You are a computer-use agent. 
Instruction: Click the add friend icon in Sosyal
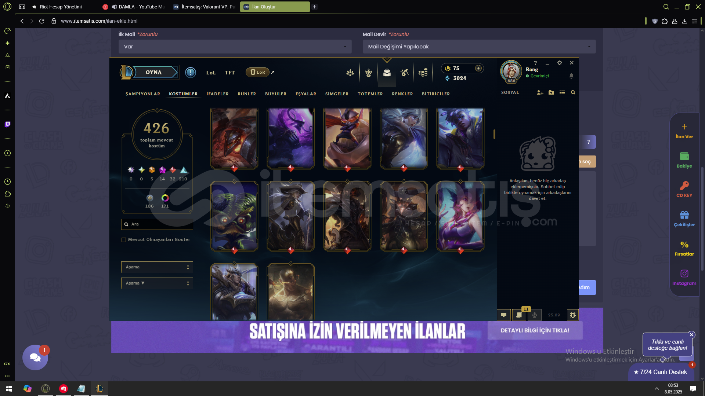540,93
